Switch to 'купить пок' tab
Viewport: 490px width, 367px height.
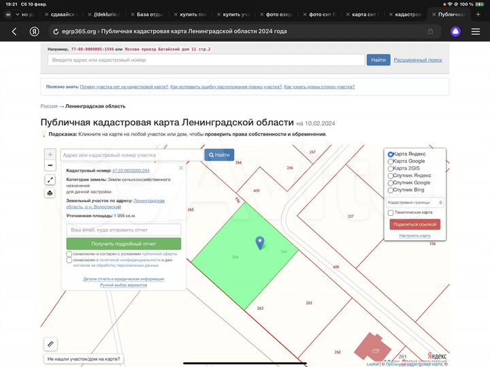[193, 14]
